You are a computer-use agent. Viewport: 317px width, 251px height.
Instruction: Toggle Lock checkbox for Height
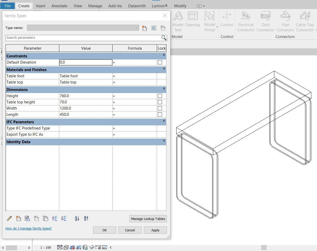click(160, 96)
